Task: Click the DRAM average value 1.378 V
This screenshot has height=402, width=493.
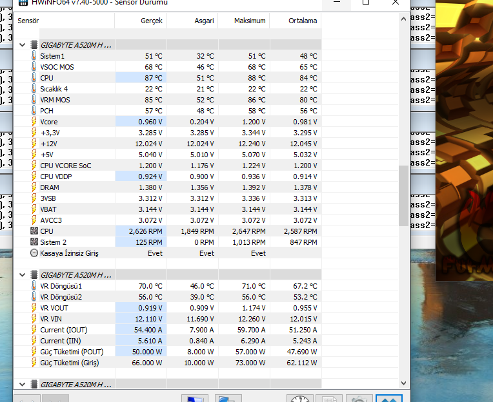Action: click(x=305, y=187)
